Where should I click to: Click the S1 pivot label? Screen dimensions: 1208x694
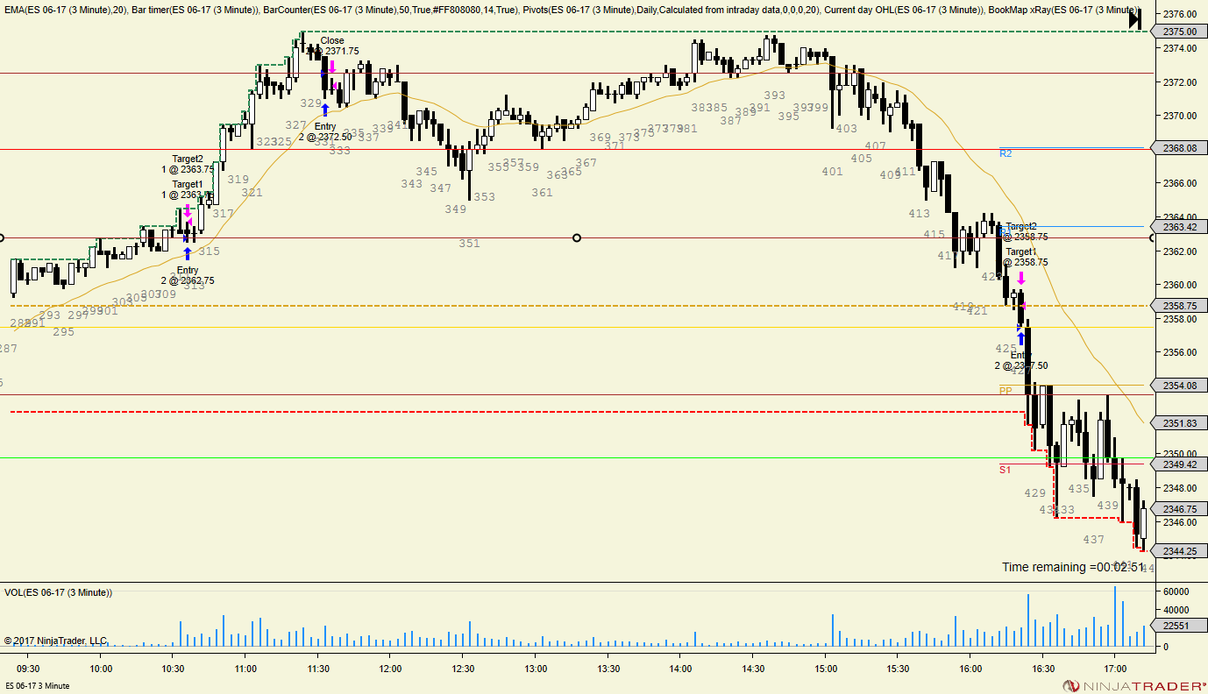tap(1005, 470)
